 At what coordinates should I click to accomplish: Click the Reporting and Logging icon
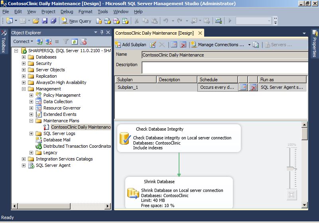(256, 45)
